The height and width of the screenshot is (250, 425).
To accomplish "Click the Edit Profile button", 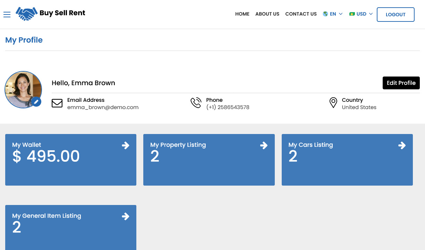I will click(x=401, y=83).
